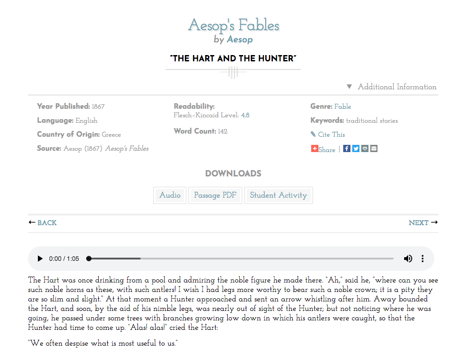The width and height of the screenshot is (465, 361).
Task: Open the Fable genre link
Action: (342, 106)
